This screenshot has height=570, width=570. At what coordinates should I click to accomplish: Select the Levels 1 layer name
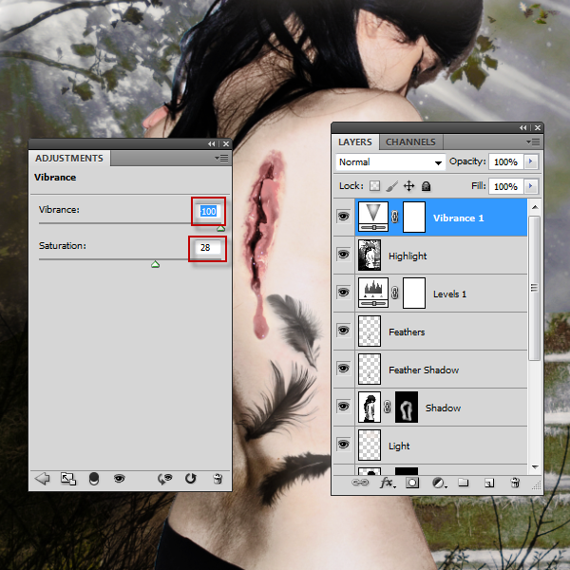click(x=449, y=294)
